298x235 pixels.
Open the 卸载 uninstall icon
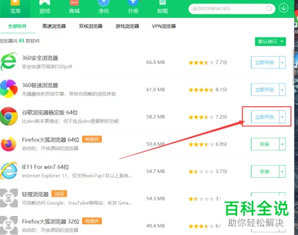click(163, 8)
